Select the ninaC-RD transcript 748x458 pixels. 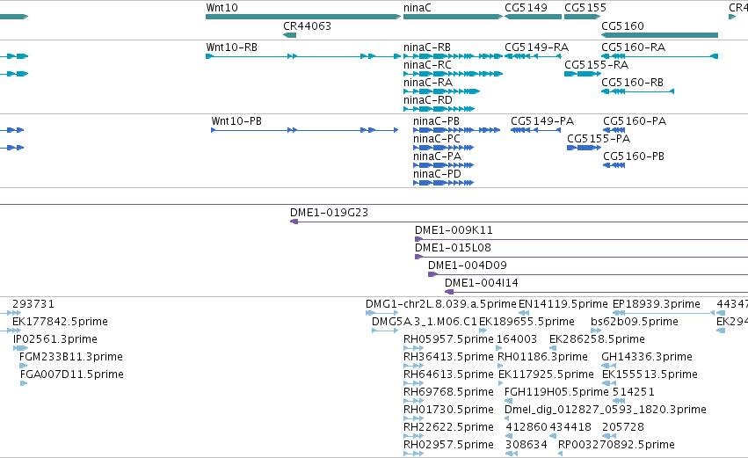439,109
